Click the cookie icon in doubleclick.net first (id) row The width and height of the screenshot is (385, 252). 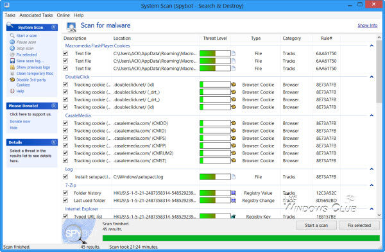(234, 85)
